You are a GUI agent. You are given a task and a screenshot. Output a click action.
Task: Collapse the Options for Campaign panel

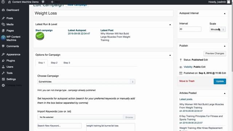pyautogui.click(x=170, y=55)
